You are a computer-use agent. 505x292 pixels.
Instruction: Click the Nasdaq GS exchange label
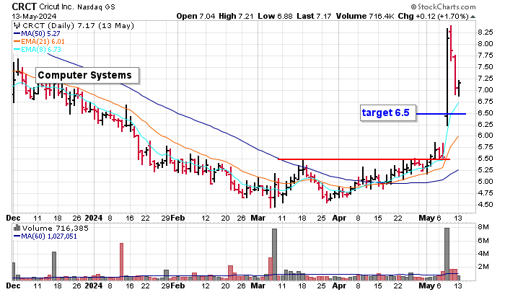[x=96, y=6]
